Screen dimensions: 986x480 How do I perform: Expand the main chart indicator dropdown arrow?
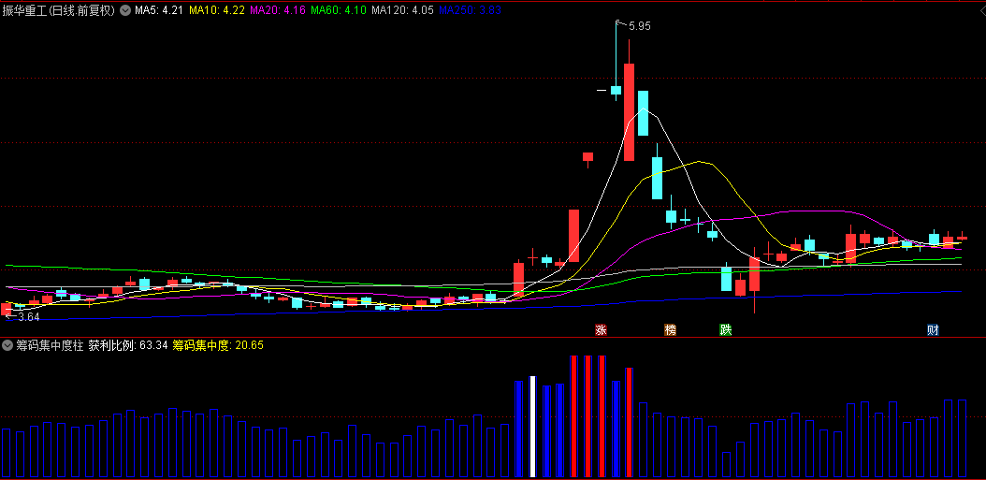[x=125, y=10]
